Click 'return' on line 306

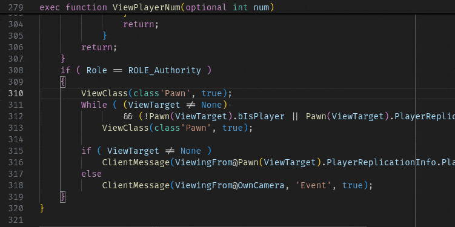(x=96, y=47)
